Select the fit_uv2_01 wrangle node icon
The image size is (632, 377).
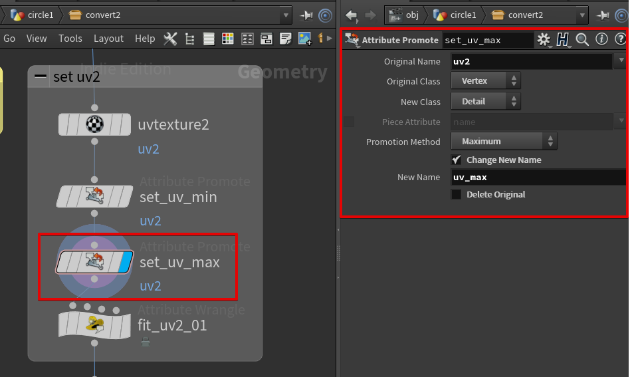pos(95,325)
